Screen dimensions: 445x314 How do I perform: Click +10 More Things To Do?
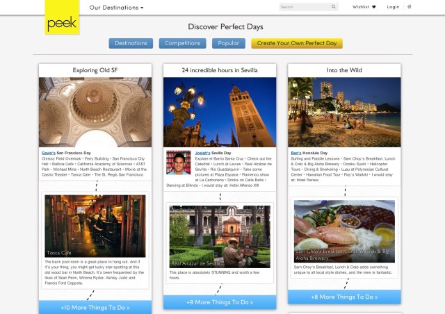(95, 308)
